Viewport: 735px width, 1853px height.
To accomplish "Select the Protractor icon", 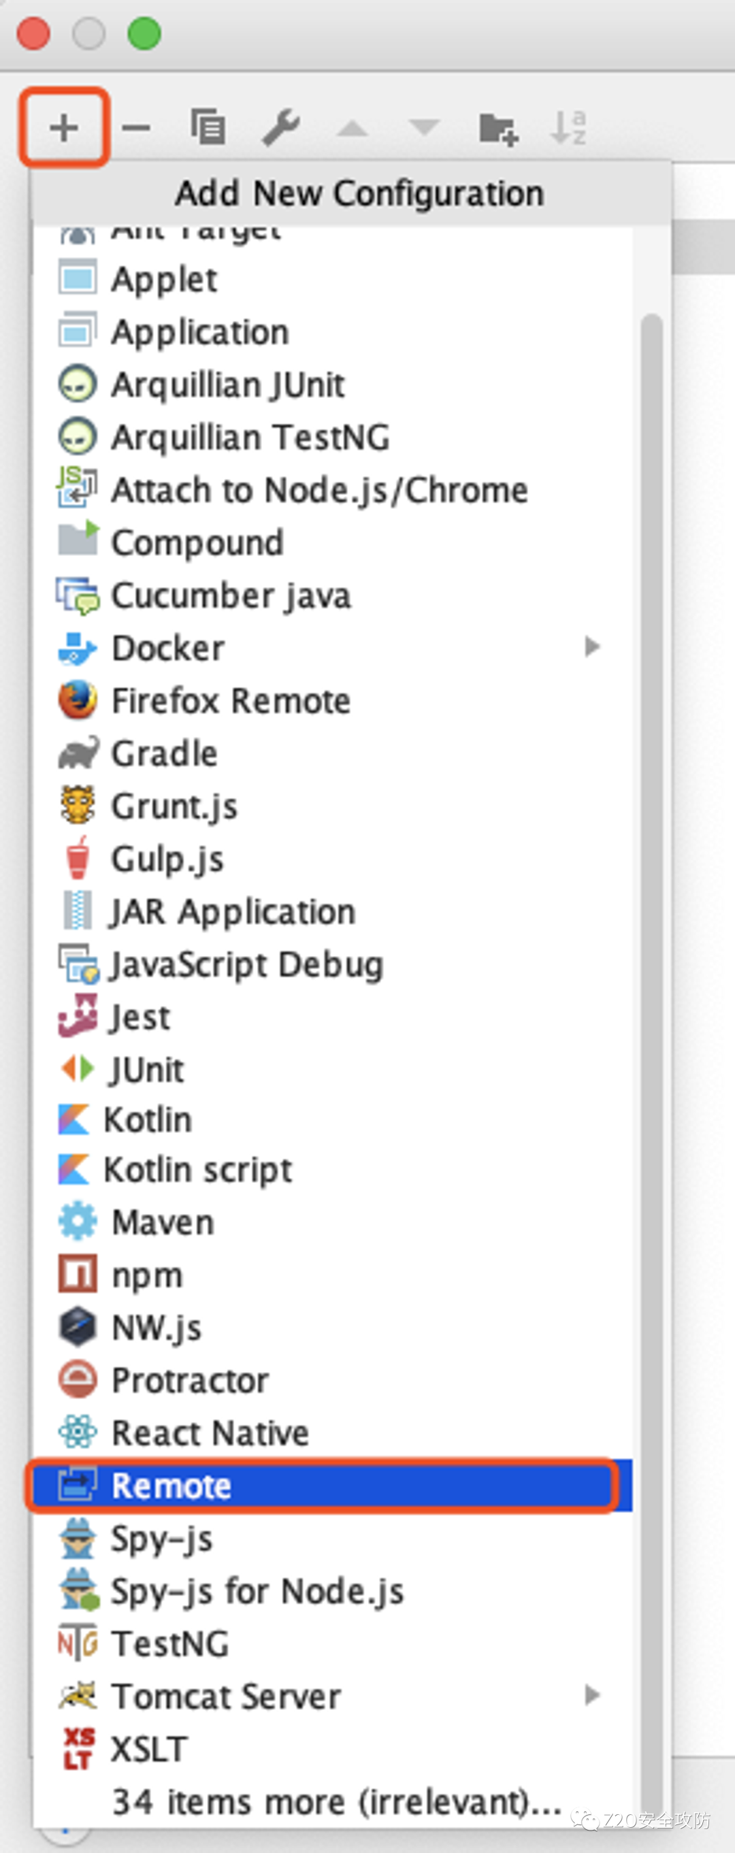I will coord(77,1379).
